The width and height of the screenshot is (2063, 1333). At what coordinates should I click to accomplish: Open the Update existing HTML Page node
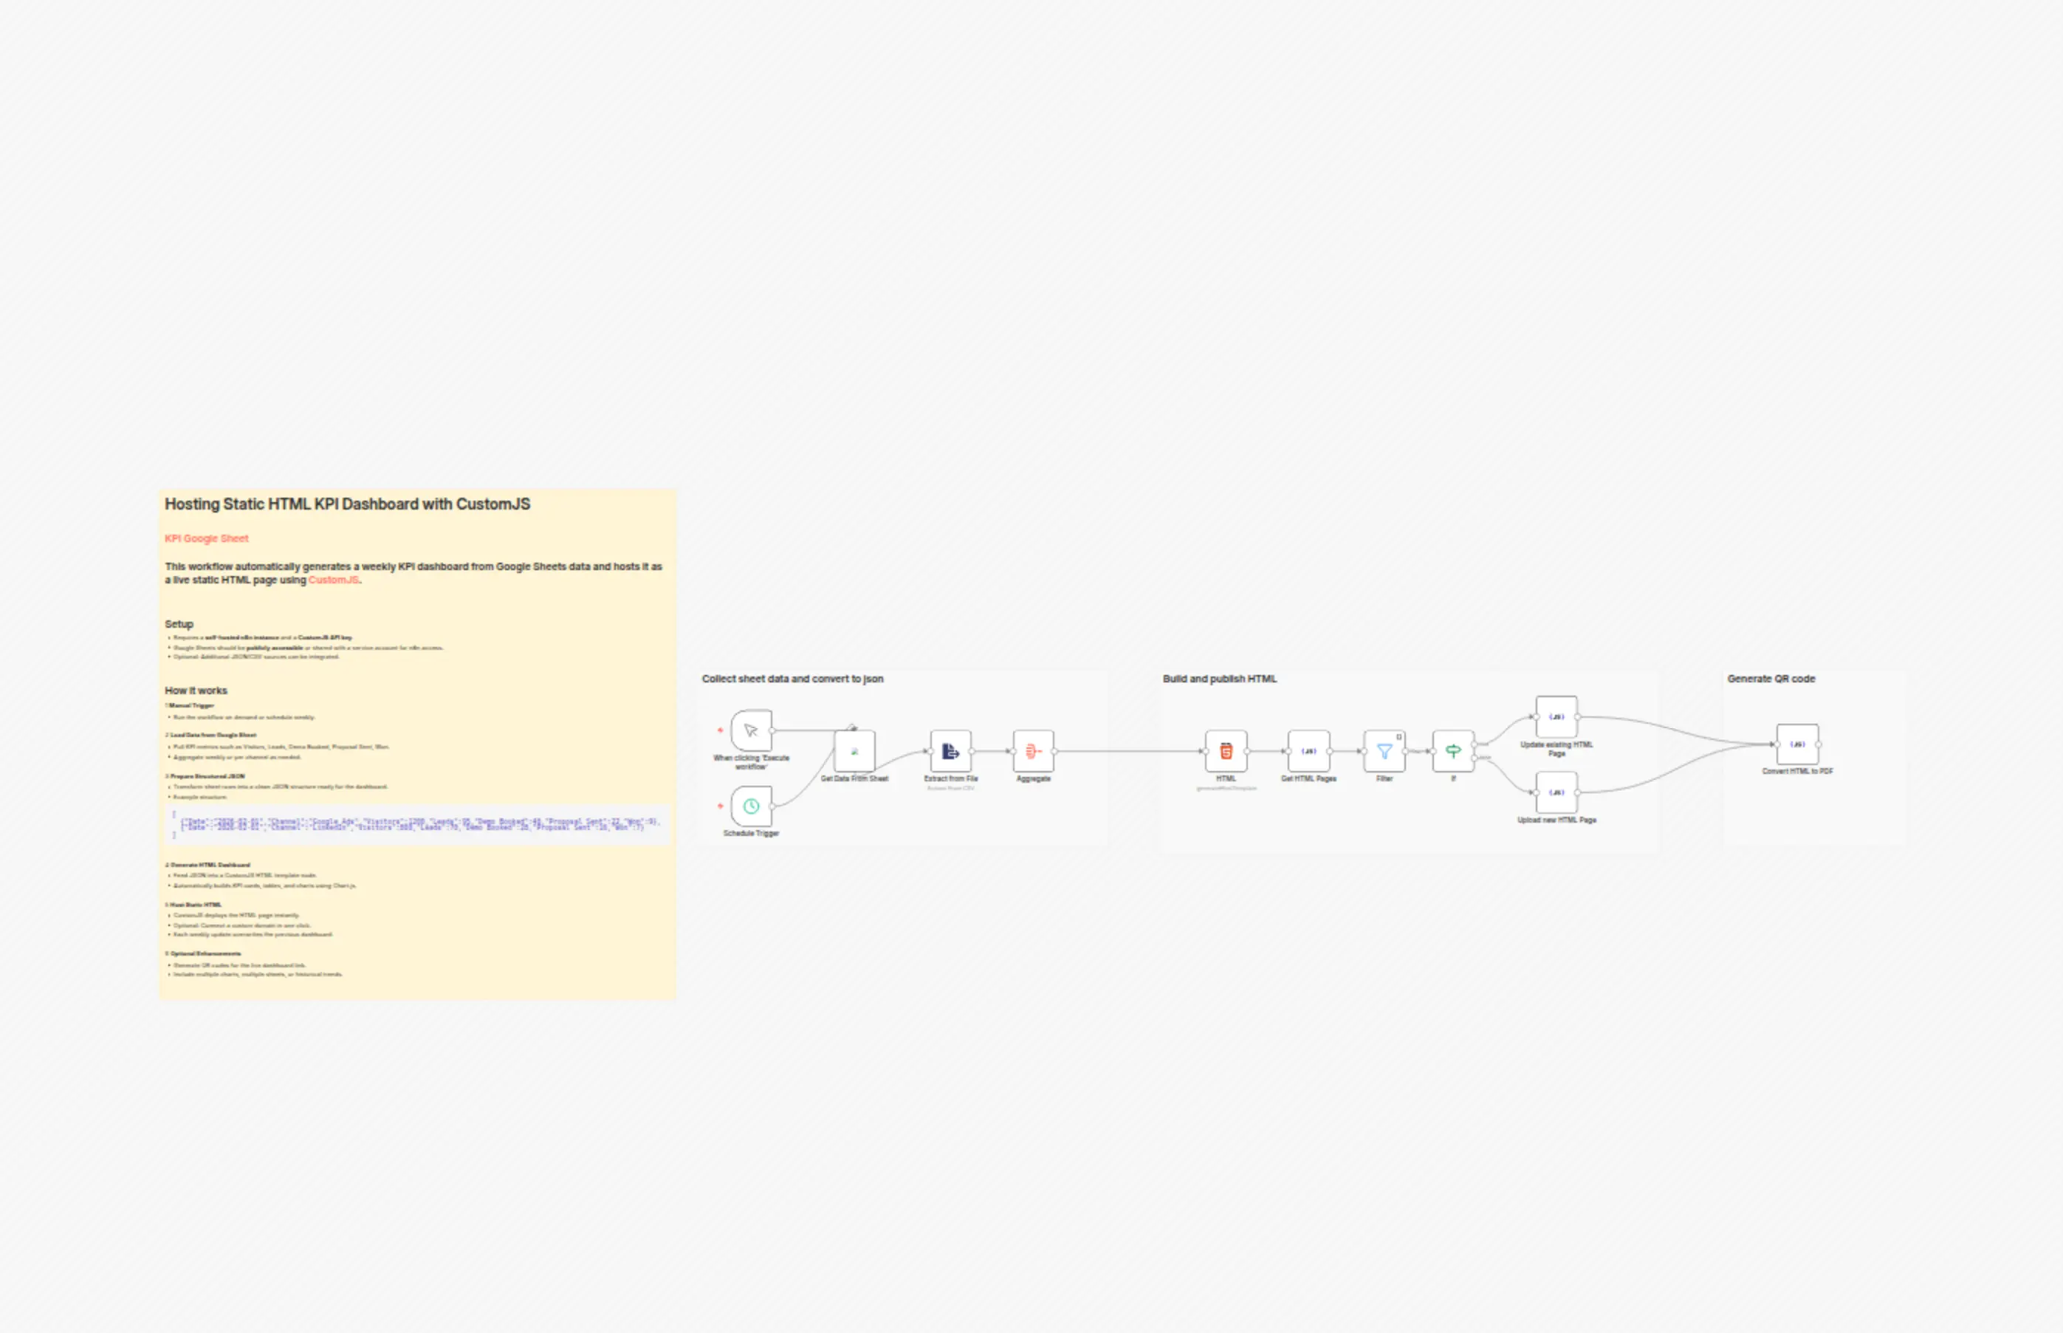click(x=1556, y=716)
